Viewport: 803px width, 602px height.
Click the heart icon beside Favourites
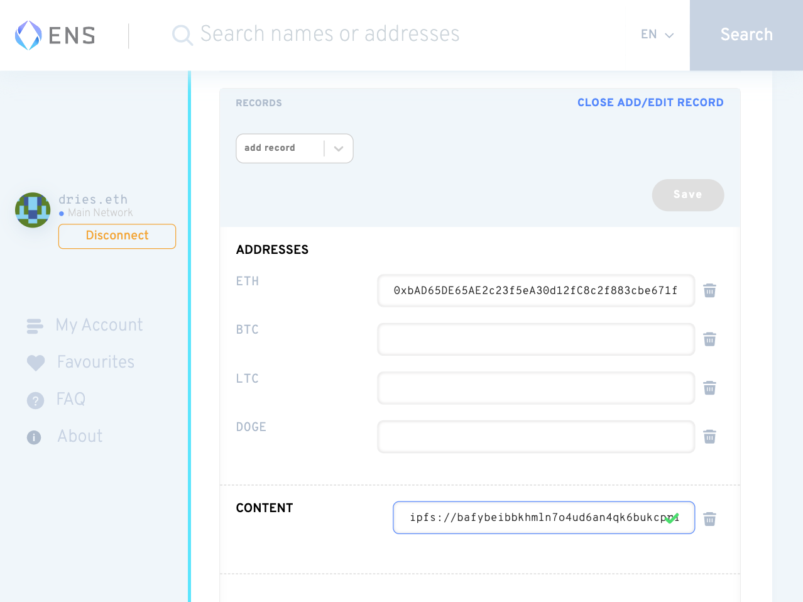pyautogui.click(x=35, y=363)
